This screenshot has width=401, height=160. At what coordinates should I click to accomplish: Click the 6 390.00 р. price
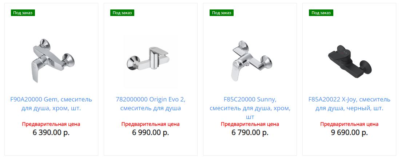click(51, 133)
